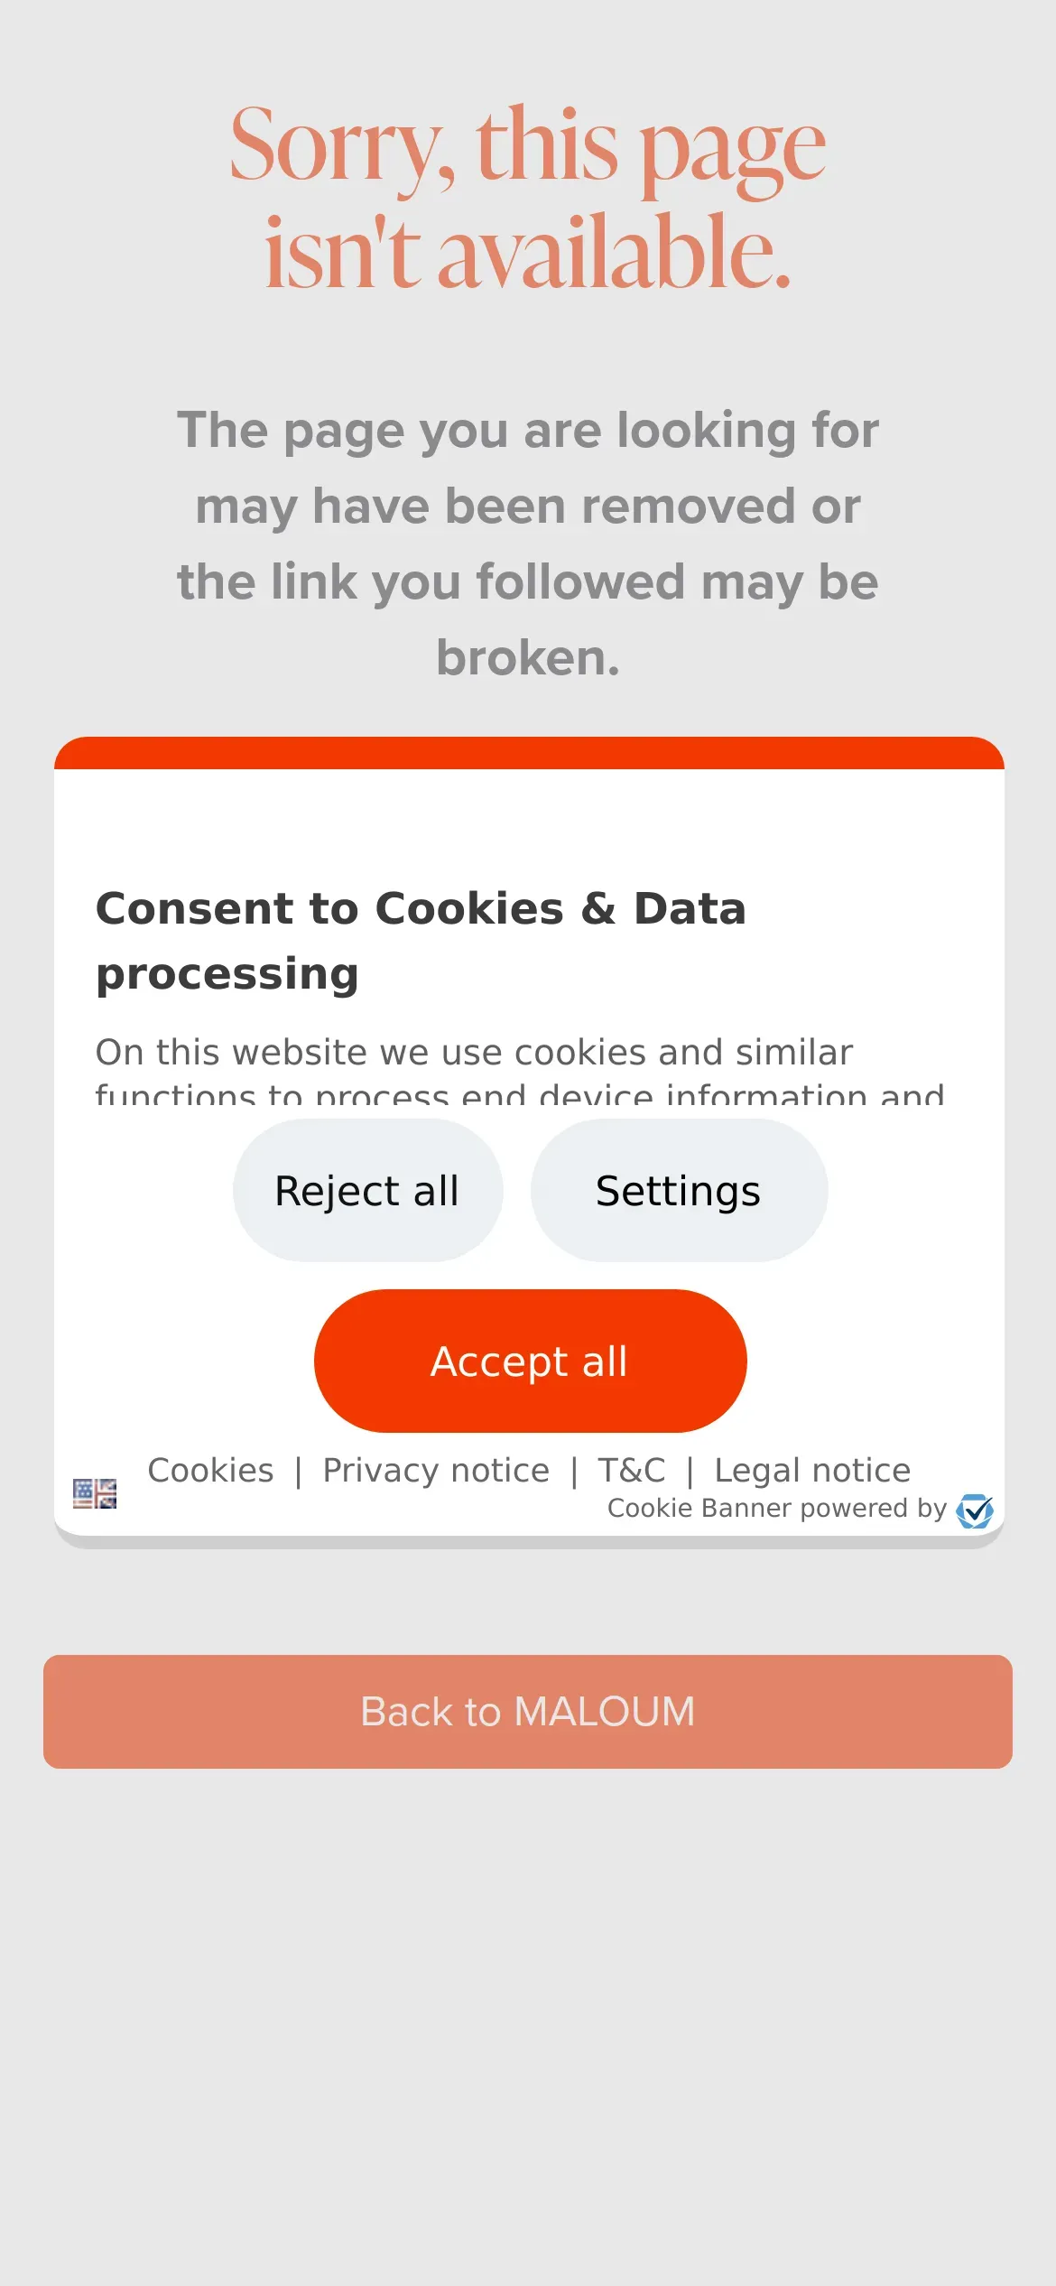The height and width of the screenshot is (2286, 1056).
Task: Click the "Sorry, this page isn't available." heading
Action: click(x=528, y=197)
